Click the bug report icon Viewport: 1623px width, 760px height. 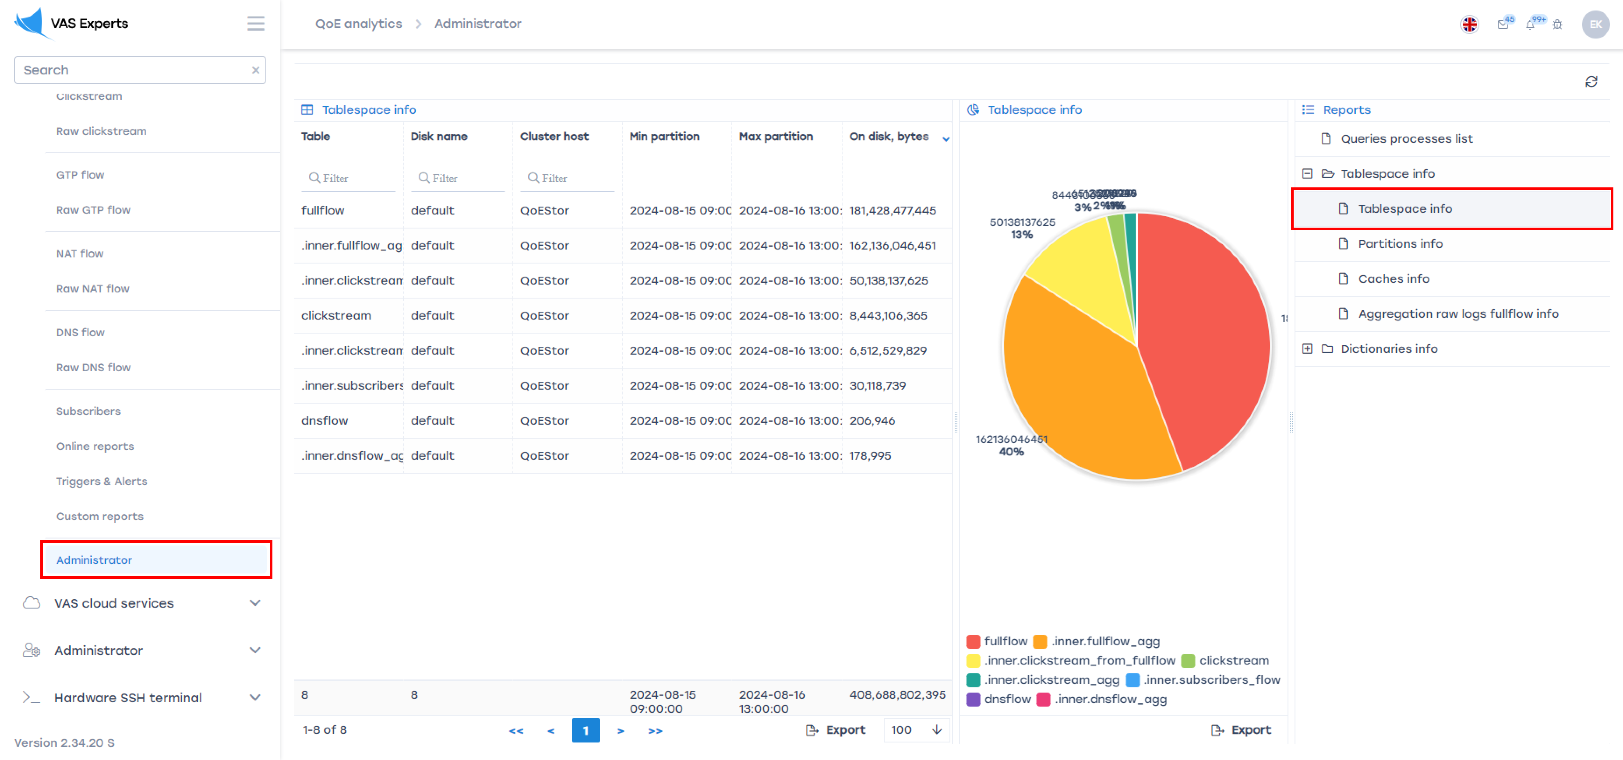pyautogui.click(x=1557, y=25)
